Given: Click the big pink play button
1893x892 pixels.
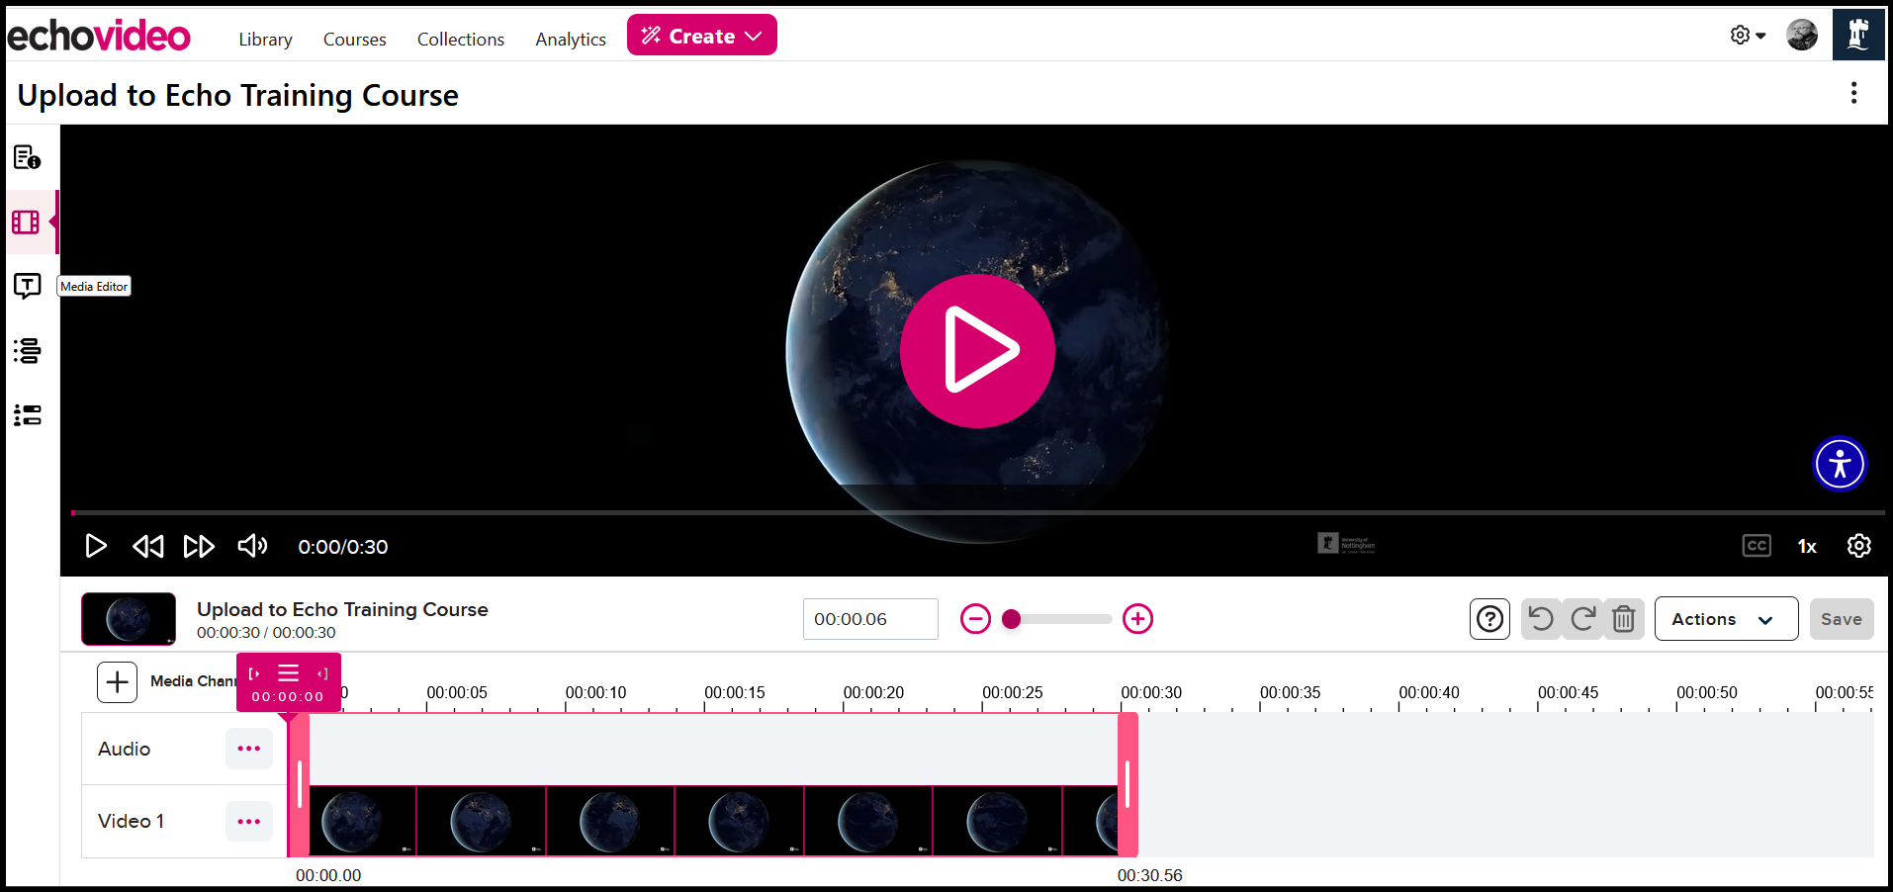Looking at the screenshot, I should click(x=976, y=351).
